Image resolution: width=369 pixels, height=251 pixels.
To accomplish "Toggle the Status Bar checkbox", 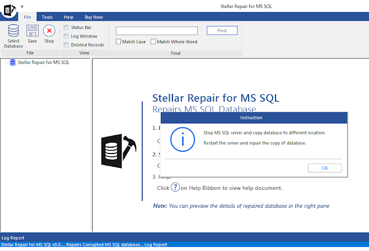I will 66,27.
